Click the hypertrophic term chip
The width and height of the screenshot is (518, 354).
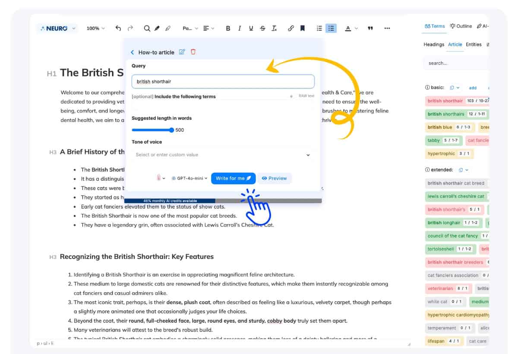(449, 154)
